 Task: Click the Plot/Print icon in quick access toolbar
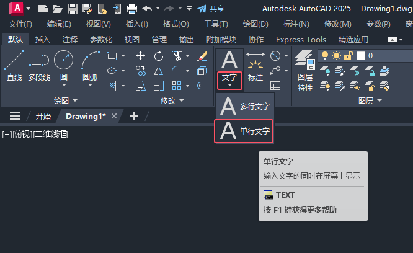[x=131, y=9]
